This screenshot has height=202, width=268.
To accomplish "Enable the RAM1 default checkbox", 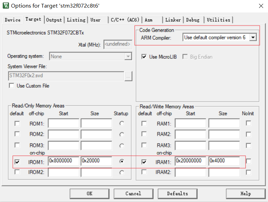I will (144, 123).
